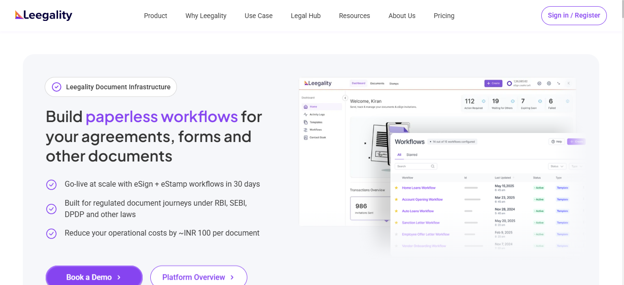Image resolution: width=624 pixels, height=285 pixels.
Task: Click the Help button in the Workflows panel
Action: pyautogui.click(x=556, y=142)
